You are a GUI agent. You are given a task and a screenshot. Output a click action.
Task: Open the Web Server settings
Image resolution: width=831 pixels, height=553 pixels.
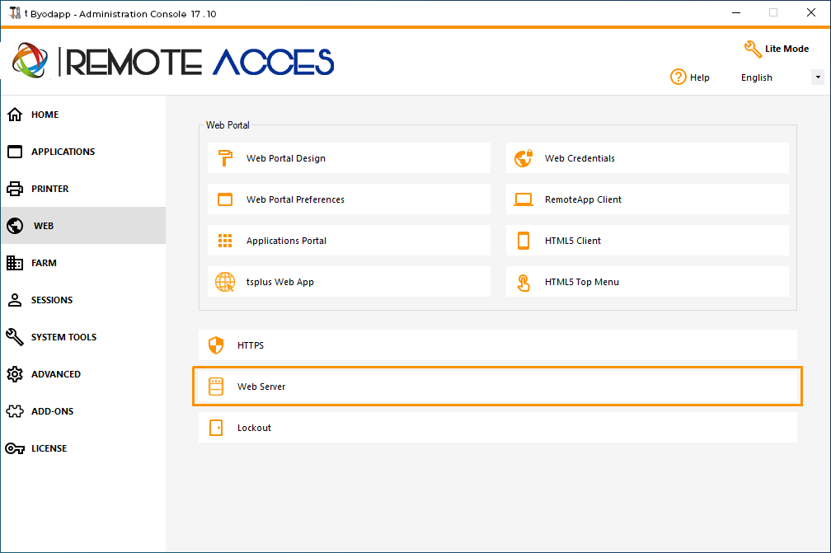coord(498,387)
